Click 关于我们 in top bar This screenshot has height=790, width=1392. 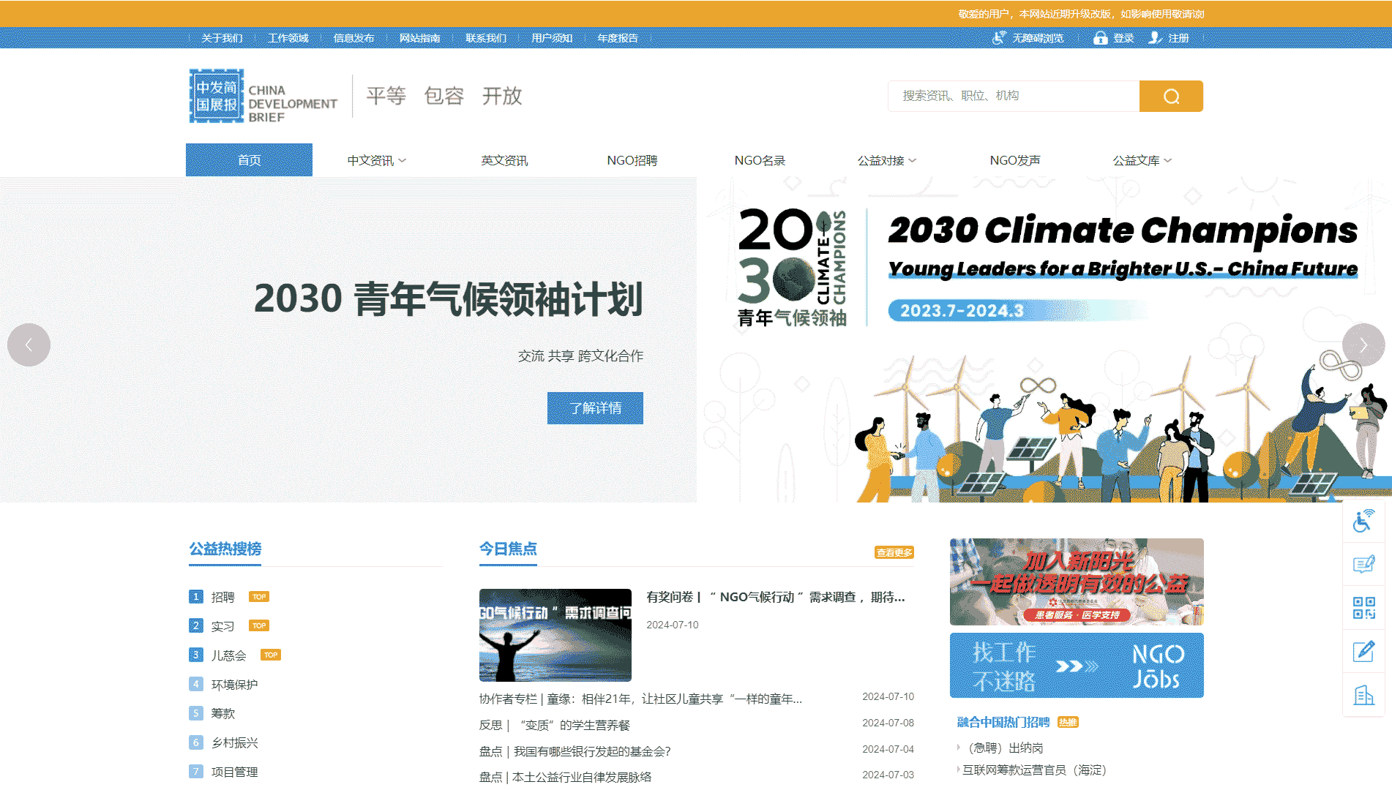pos(222,38)
